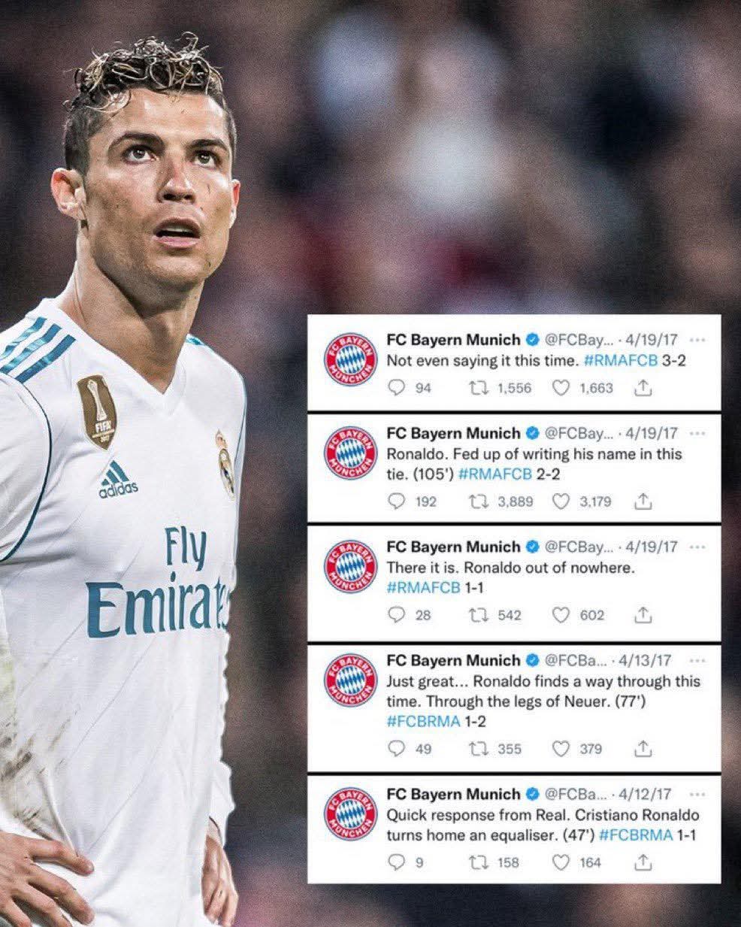Viewport: 741px width, 927px height.
Task: Reply to the tweet with 192 comments
Action: pyautogui.click(x=396, y=501)
